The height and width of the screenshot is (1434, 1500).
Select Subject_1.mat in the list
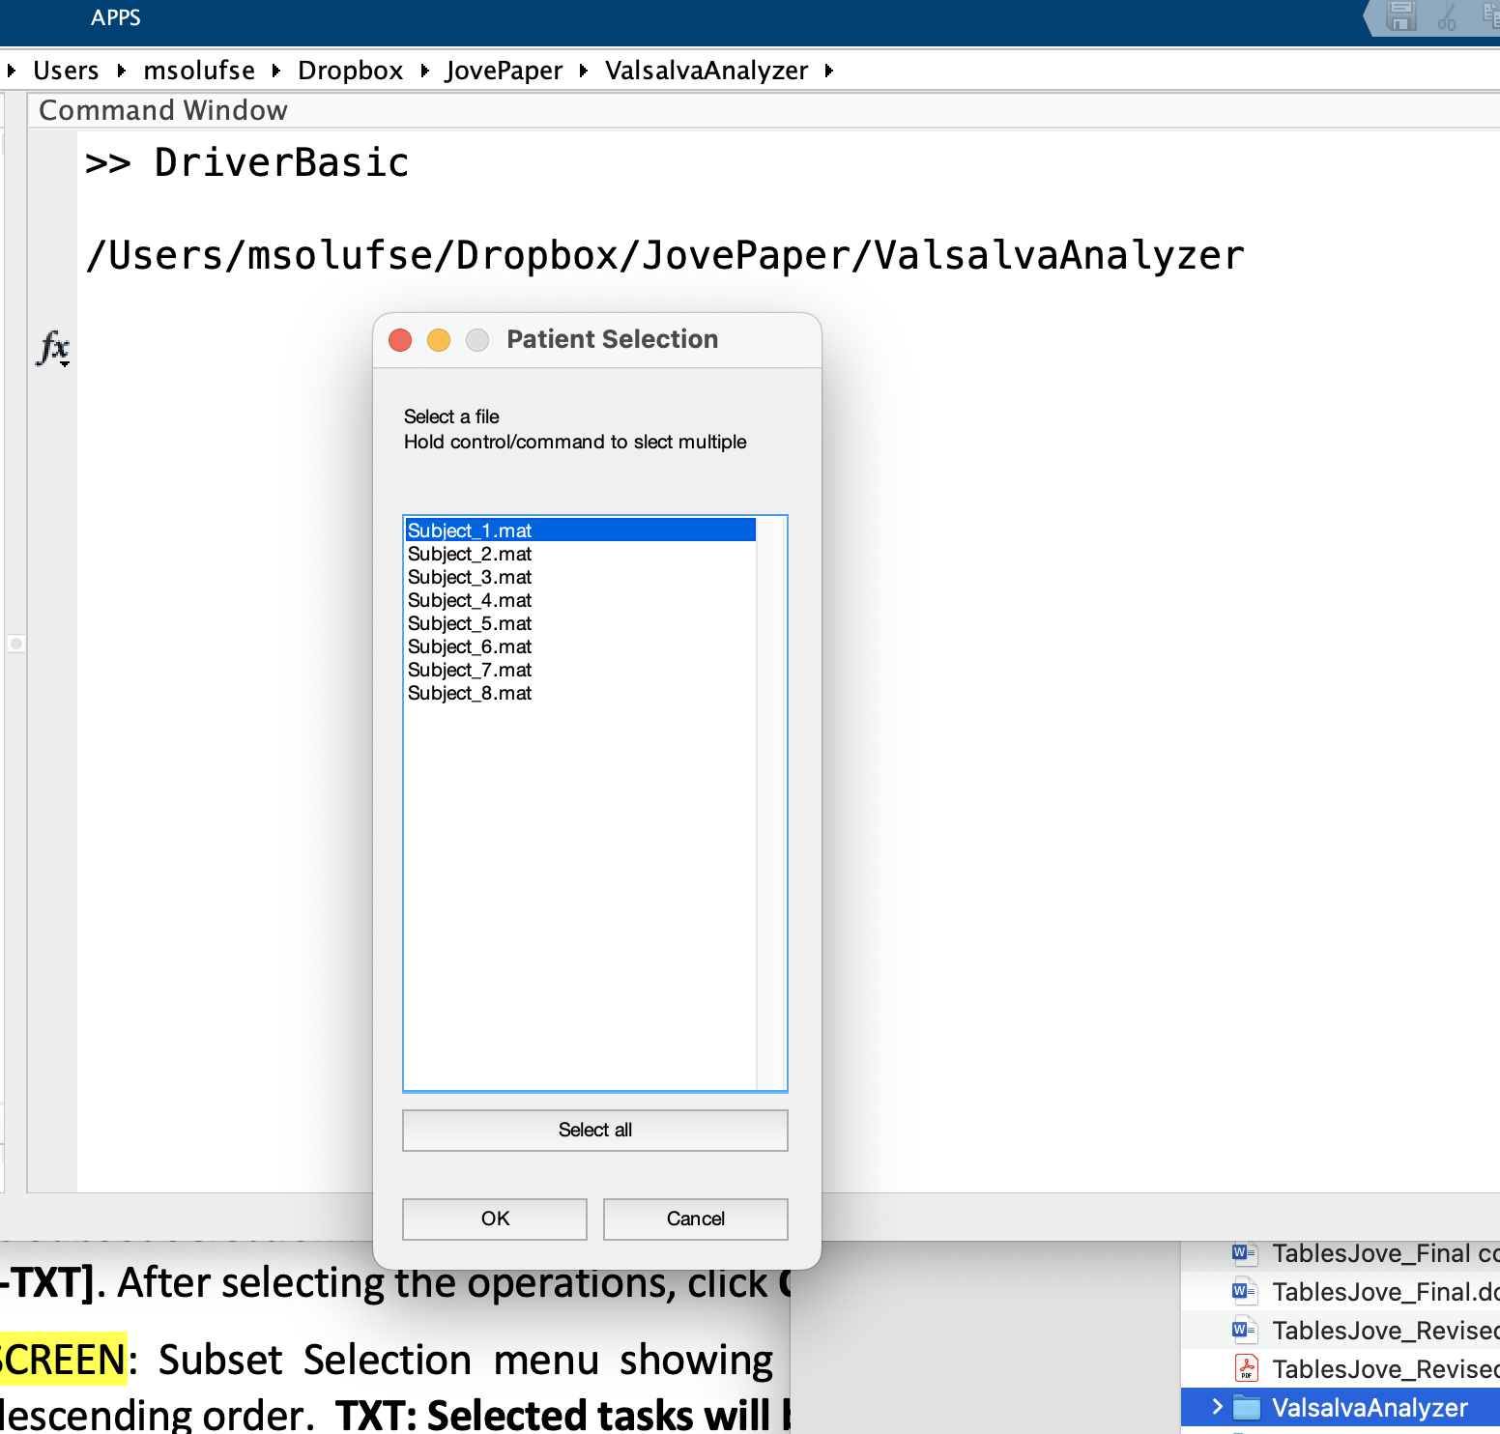point(580,531)
